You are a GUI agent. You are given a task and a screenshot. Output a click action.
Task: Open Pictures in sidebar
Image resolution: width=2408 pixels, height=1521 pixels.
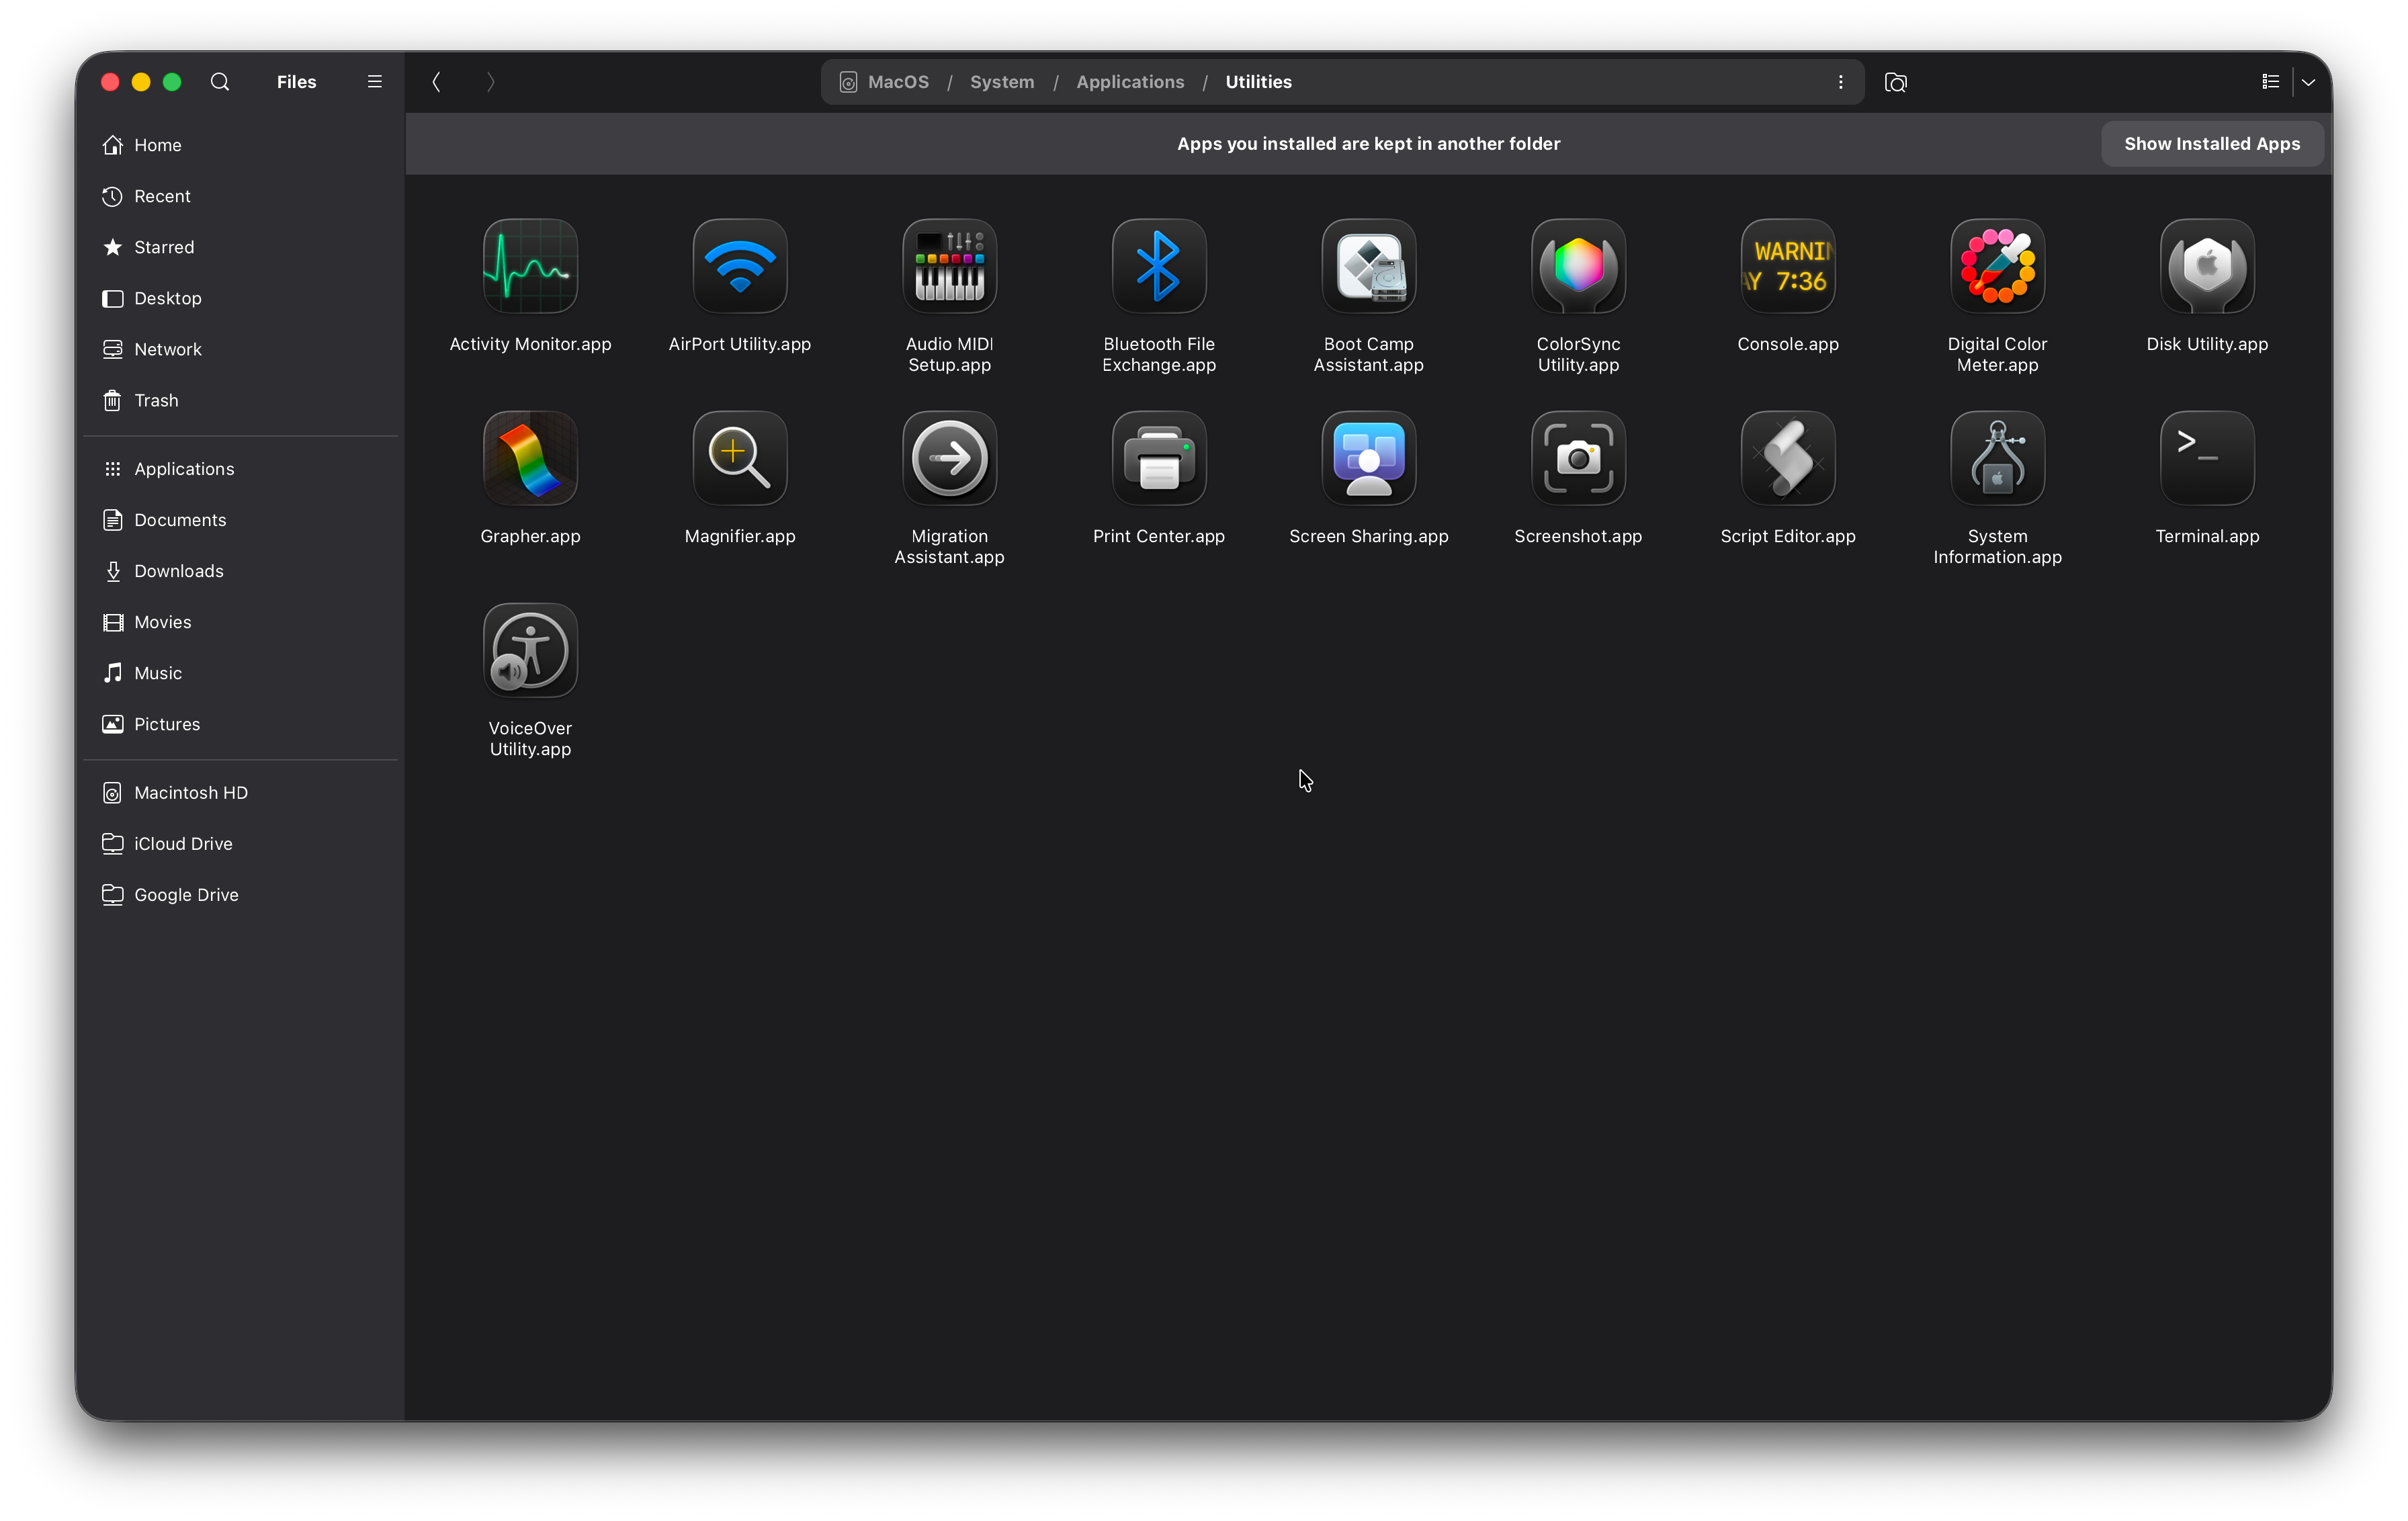coord(241,724)
